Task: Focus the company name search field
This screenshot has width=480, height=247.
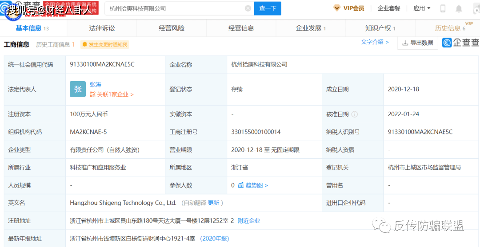Action: pos(176,8)
